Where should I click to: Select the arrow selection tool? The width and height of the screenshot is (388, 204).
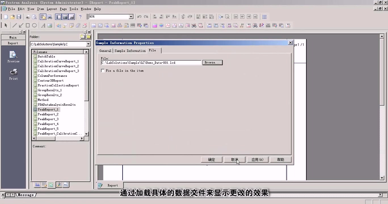[6, 25]
